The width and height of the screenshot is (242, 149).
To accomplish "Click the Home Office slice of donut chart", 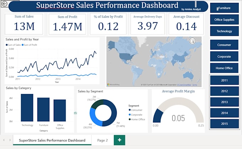I will click(96, 104).
